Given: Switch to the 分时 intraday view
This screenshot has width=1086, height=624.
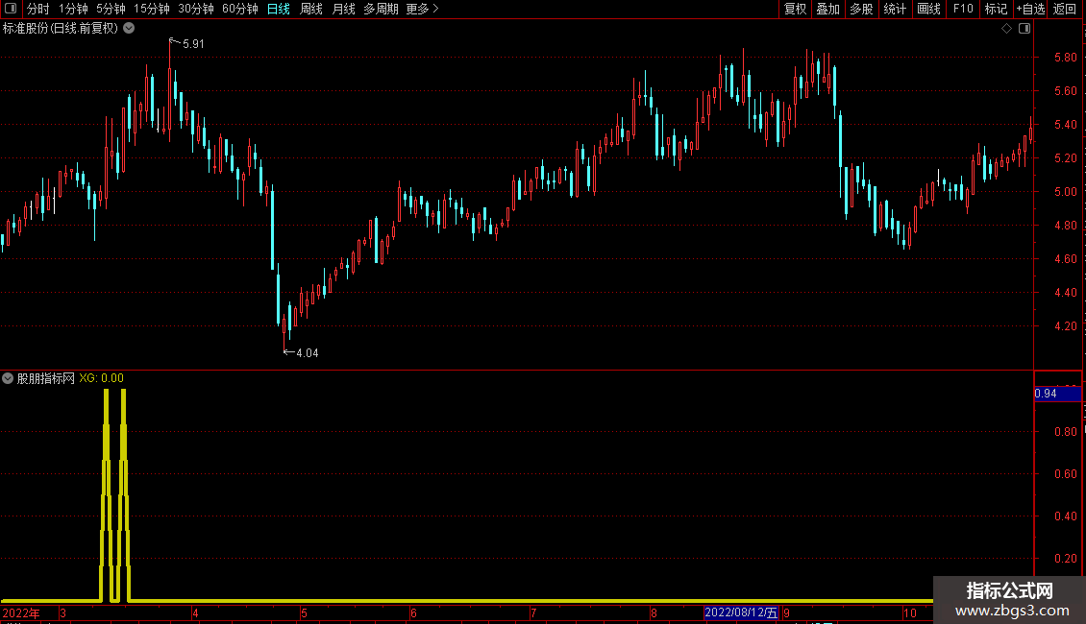Looking at the screenshot, I should [38, 9].
